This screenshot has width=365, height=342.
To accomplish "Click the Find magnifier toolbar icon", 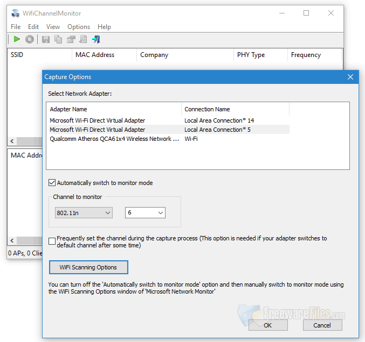I will (83, 39).
